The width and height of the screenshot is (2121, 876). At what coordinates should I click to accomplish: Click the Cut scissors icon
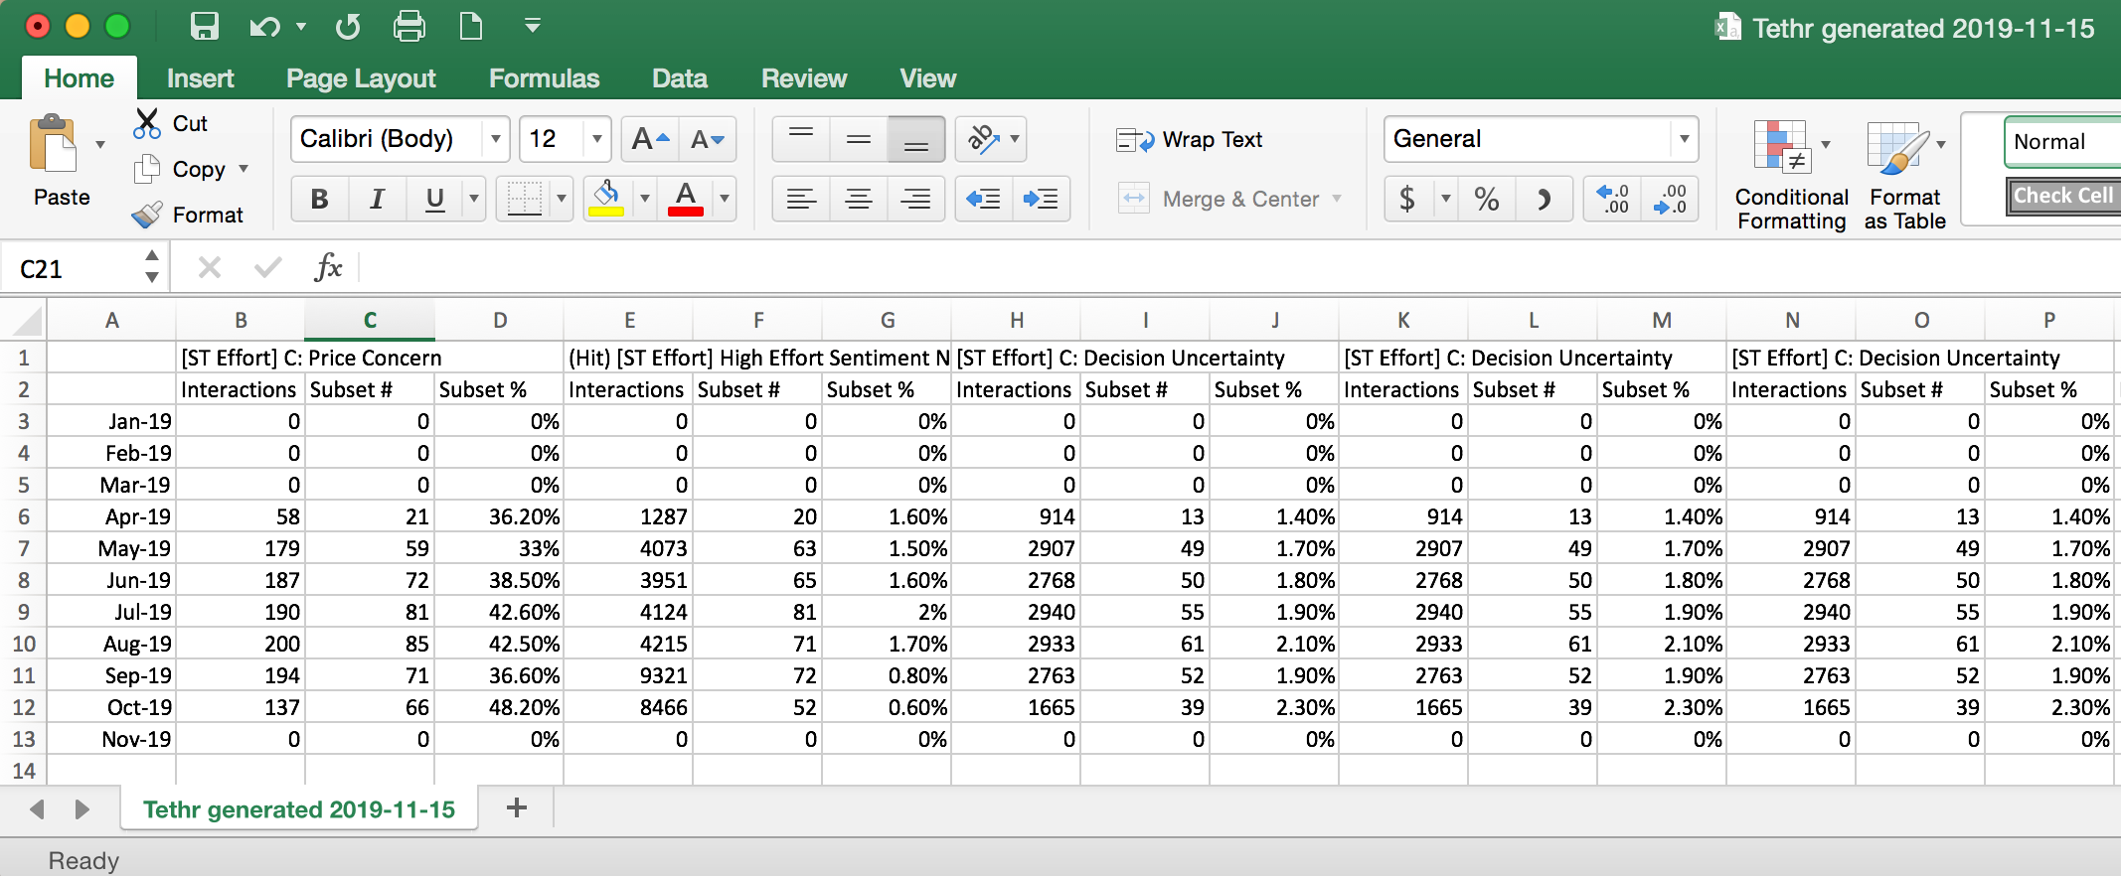(x=147, y=123)
